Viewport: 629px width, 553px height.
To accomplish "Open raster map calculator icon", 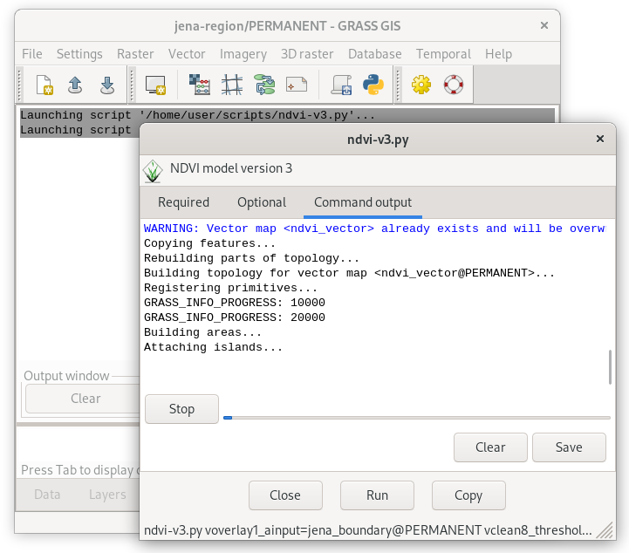I will pyautogui.click(x=200, y=85).
